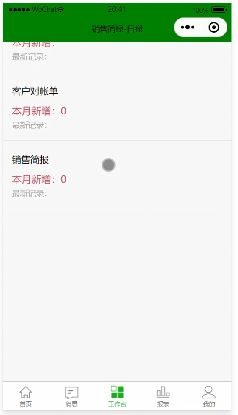Close mini program via circle target icon
Image resolution: width=238 pixels, height=415 pixels.
[214, 27]
